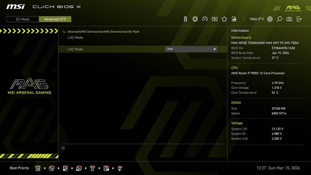Select the USB device icon in Boot Priority
The image size is (311, 175).
(92, 168)
